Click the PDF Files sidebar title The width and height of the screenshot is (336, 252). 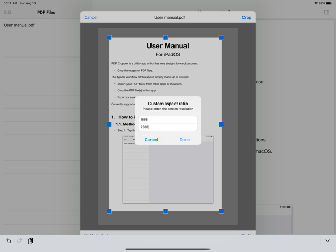pos(46,12)
